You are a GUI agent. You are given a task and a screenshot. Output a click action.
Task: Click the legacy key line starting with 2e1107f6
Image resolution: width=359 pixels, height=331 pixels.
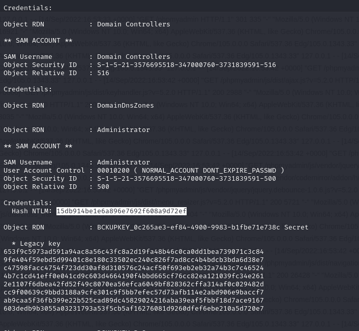[133, 284]
